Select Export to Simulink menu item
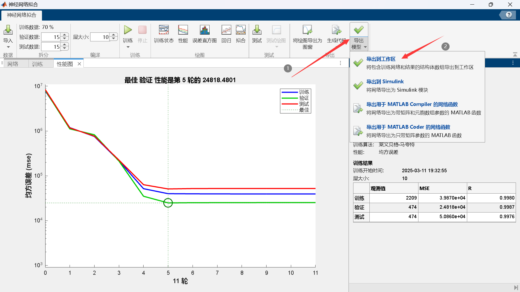 (x=385, y=82)
